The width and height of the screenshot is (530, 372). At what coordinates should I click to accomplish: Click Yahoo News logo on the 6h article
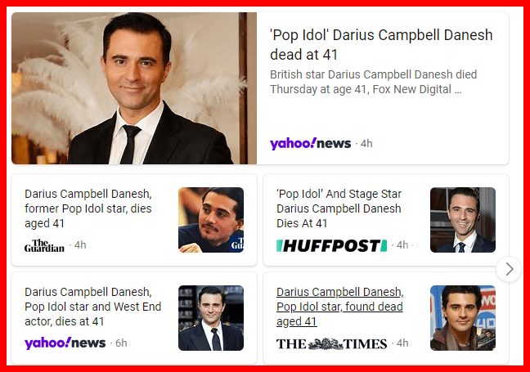[65, 343]
